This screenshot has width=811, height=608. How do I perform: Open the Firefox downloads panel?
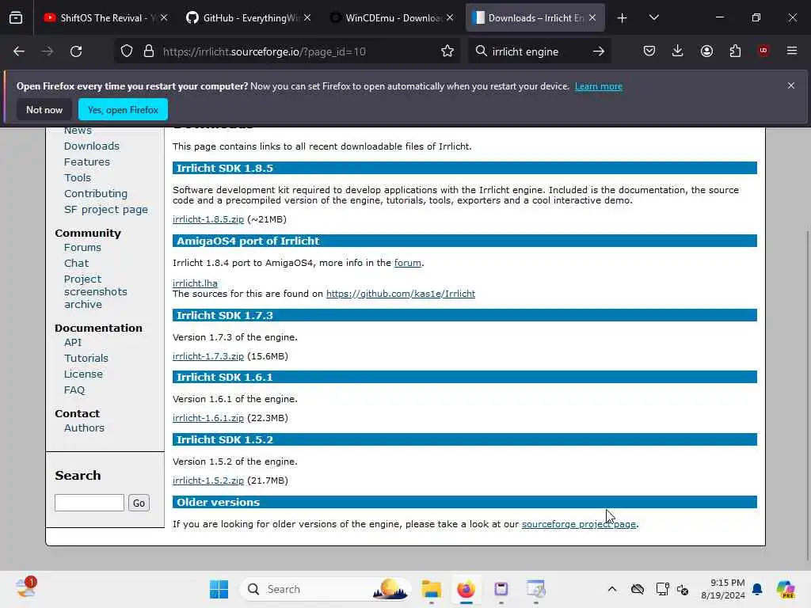click(678, 51)
